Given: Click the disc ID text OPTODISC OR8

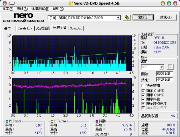Looking at the screenshot, I should click(165, 43).
